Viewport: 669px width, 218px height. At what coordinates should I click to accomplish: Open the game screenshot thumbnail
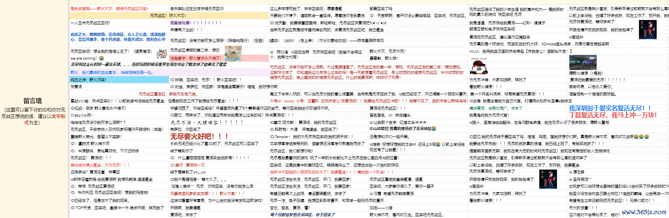click(x=582, y=62)
